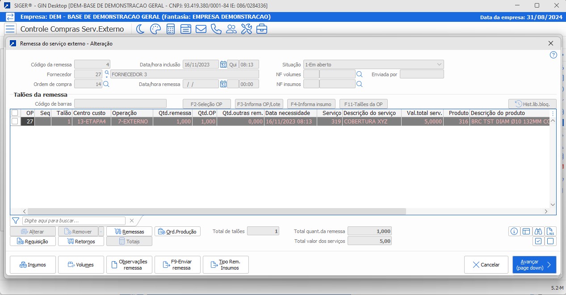
Task: Open the help question mark icon
Action: click(x=553, y=55)
